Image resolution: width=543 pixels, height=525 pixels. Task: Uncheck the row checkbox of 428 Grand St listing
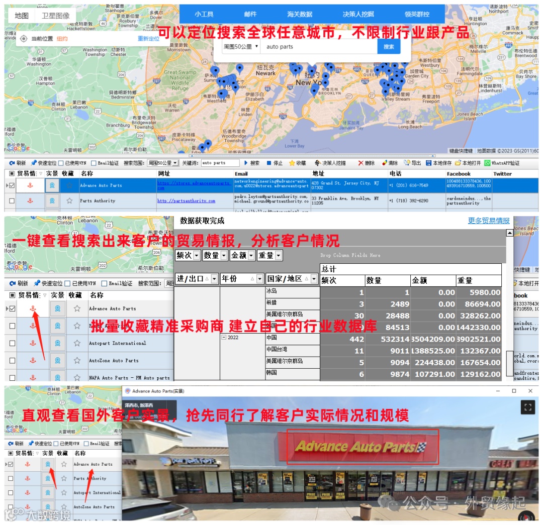[x=12, y=185]
